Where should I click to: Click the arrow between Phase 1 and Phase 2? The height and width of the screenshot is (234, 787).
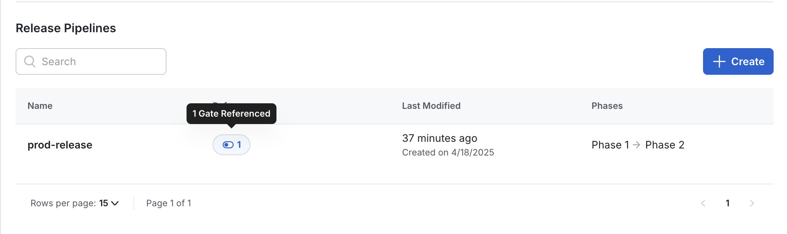point(637,145)
